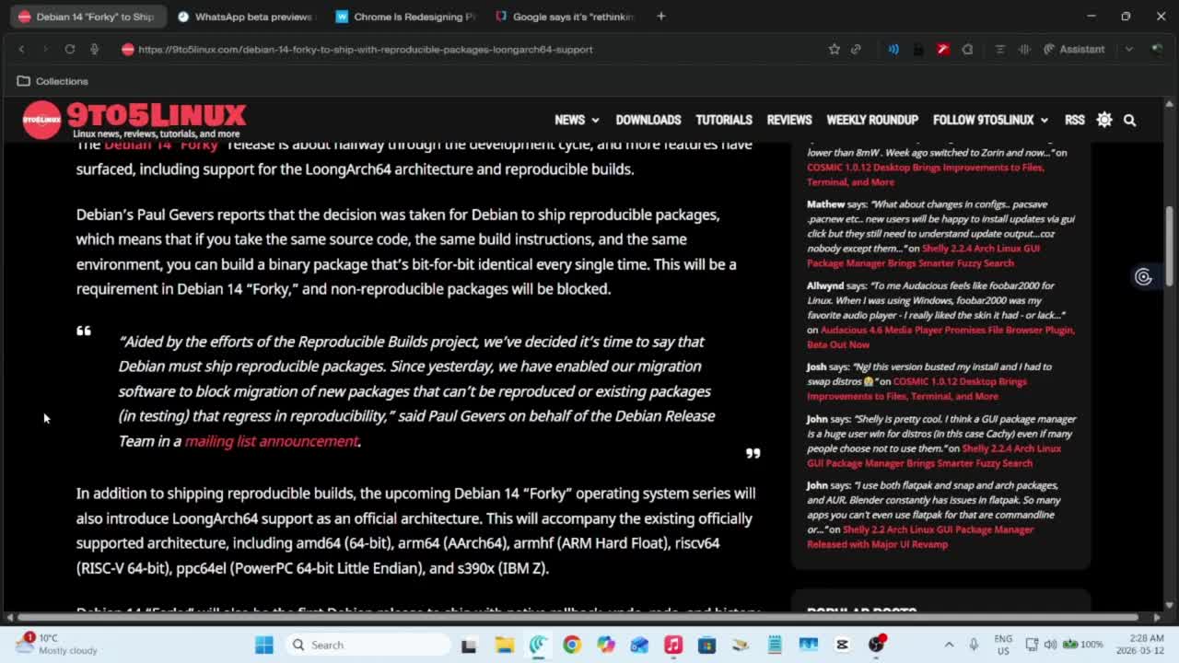Click the system tray microphone icon
The width and height of the screenshot is (1179, 663).
[x=974, y=645]
